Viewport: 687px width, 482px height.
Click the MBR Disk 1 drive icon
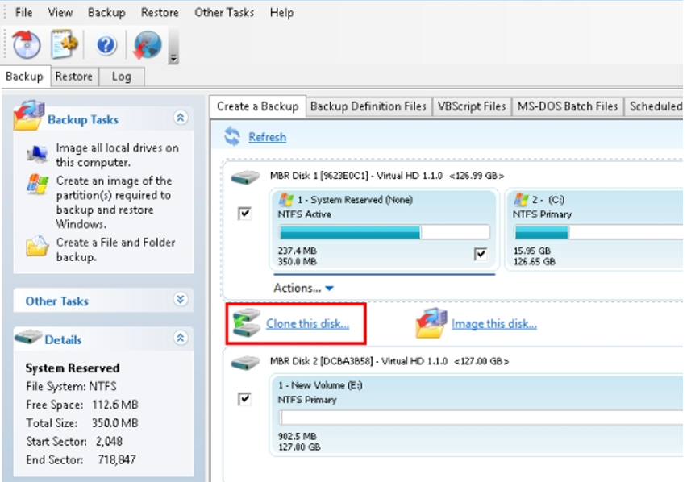pyautogui.click(x=245, y=177)
